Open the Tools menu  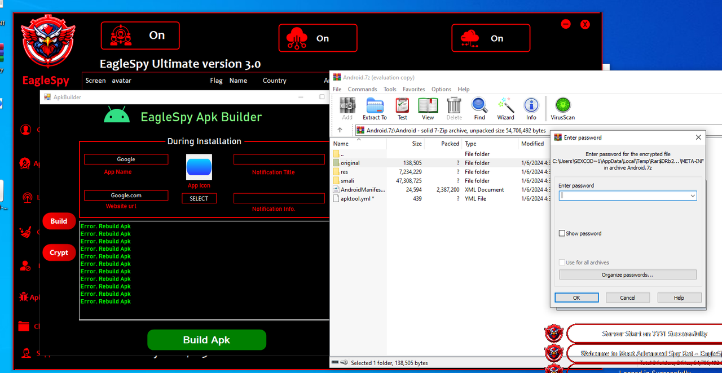coord(390,89)
